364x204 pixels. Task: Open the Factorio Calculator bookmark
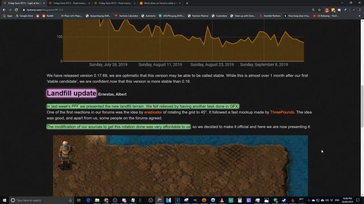tap(126, 16)
